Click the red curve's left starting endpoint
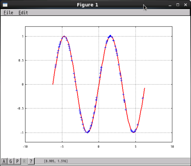The image size is (191, 166). (53, 84)
